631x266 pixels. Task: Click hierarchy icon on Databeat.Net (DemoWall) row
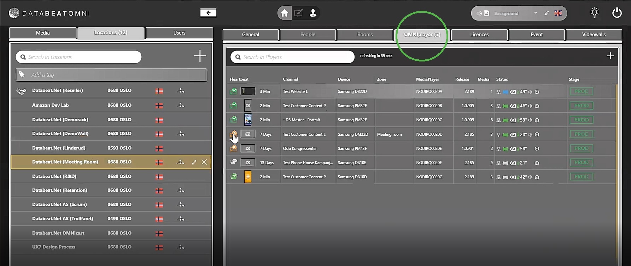point(181,134)
